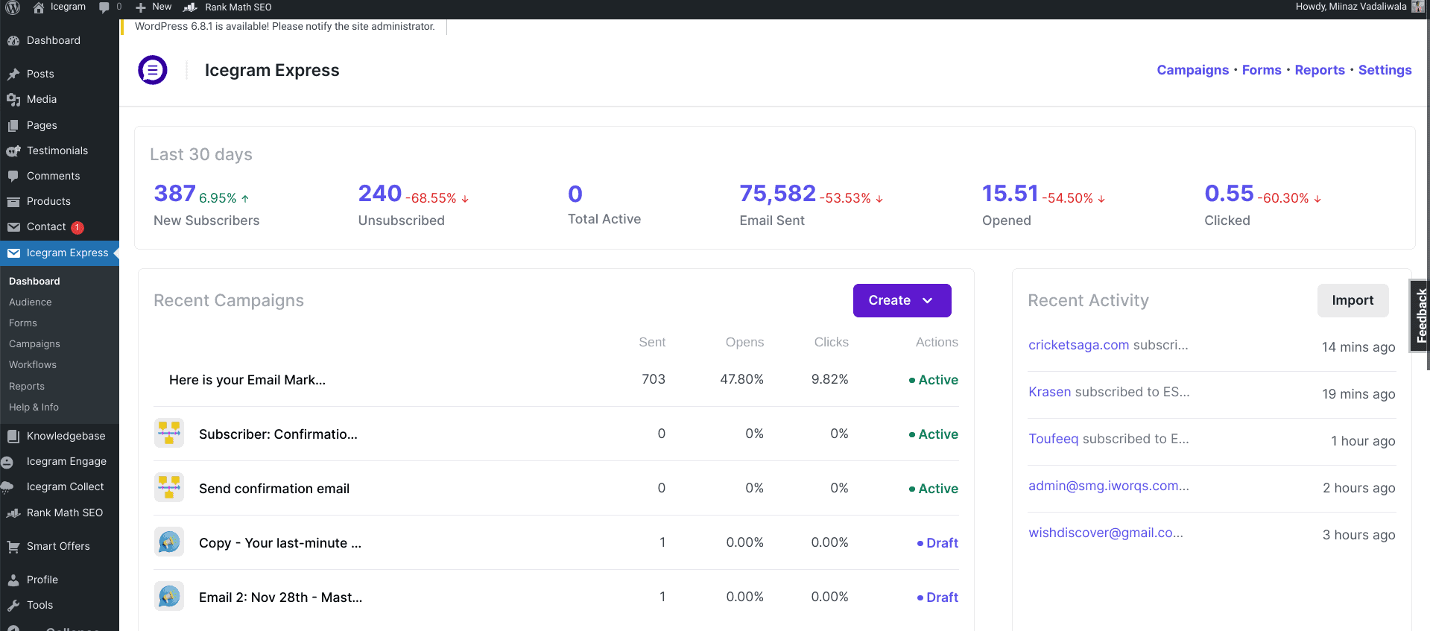Open the Icegram site home icon
The height and width of the screenshot is (631, 1430).
pyautogui.click(x=39, y=7)
